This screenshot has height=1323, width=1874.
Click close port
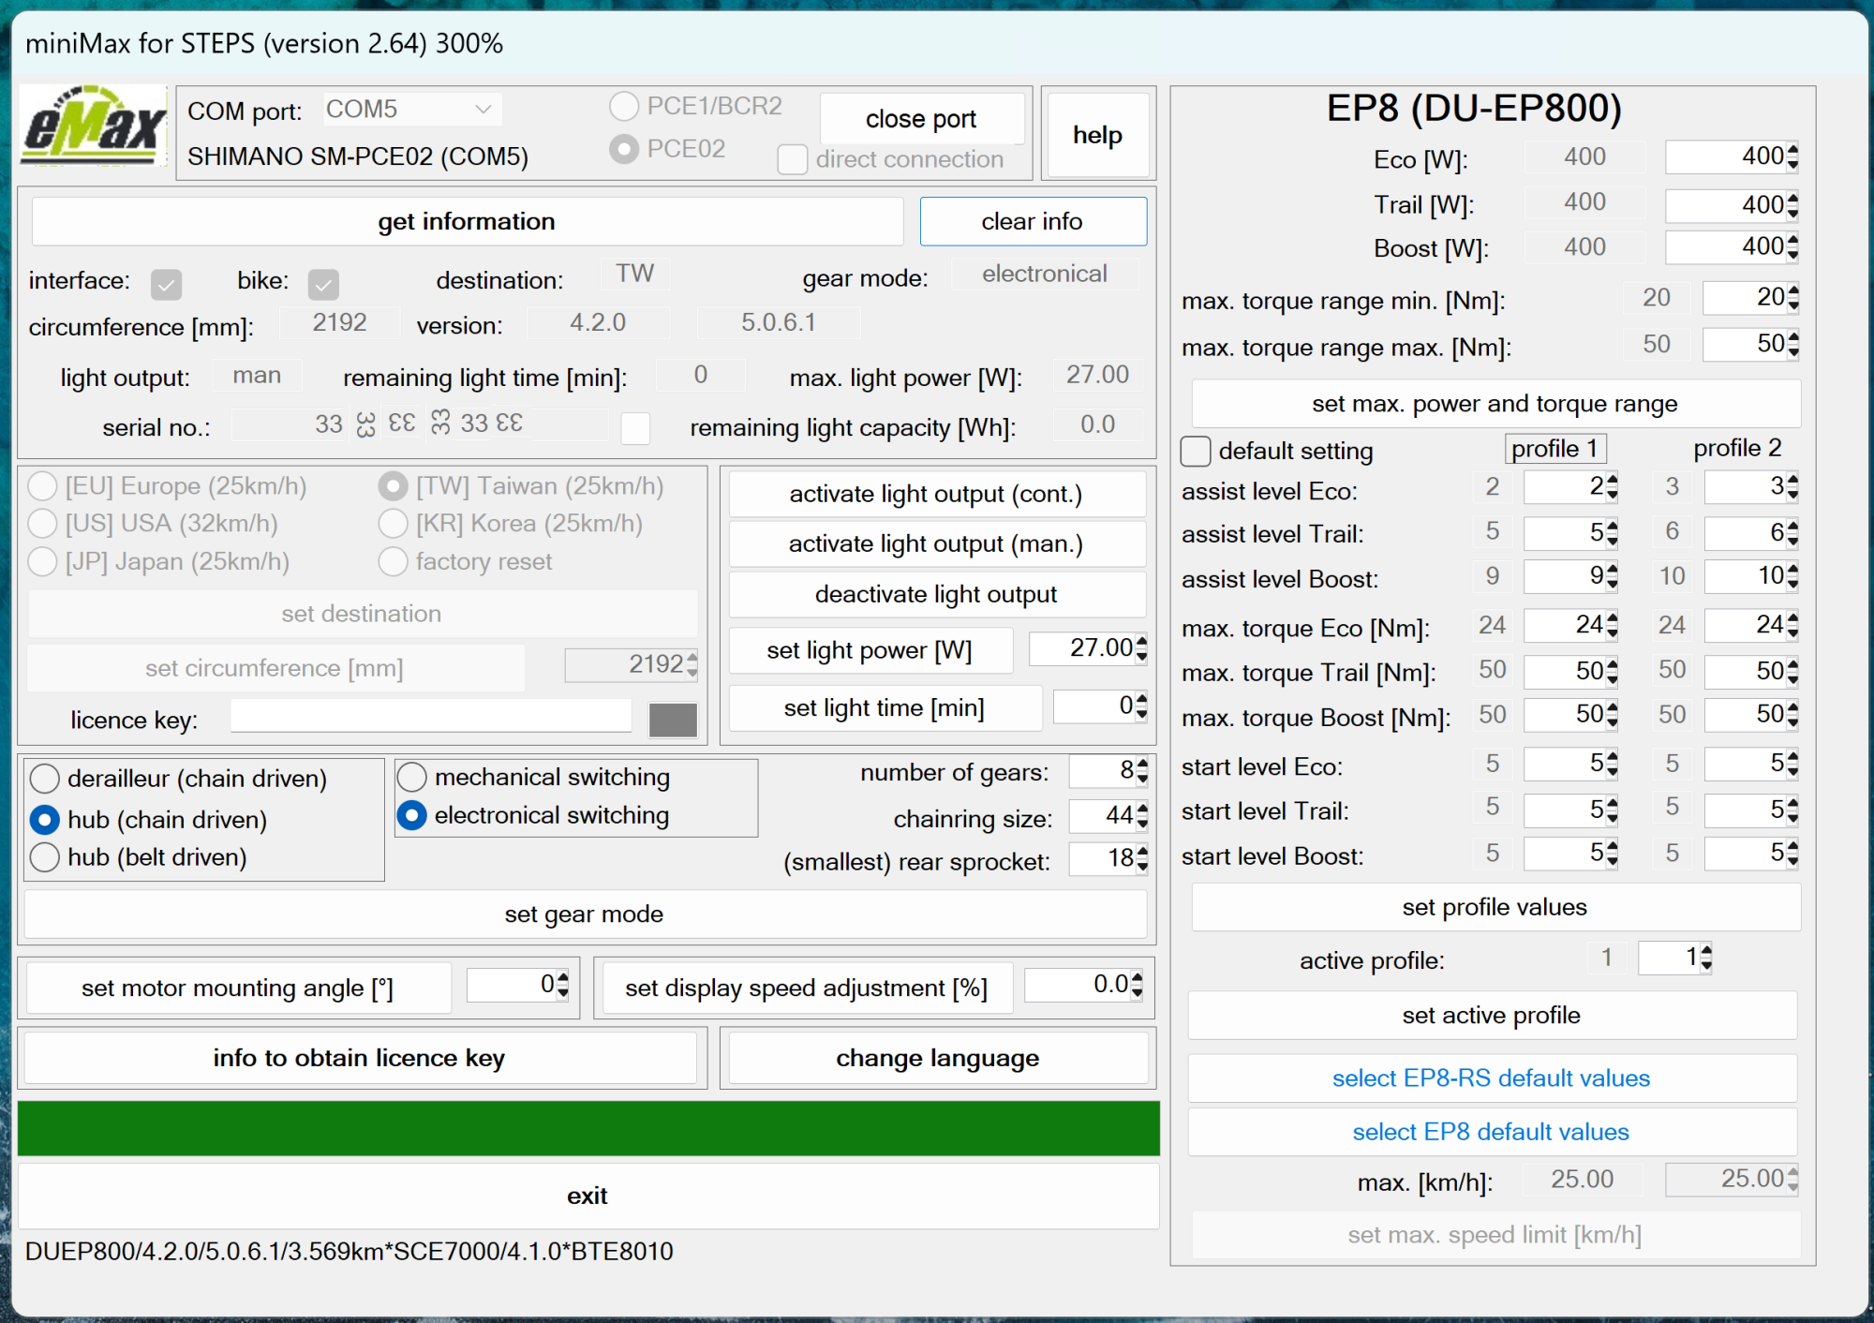click(920, 118)
